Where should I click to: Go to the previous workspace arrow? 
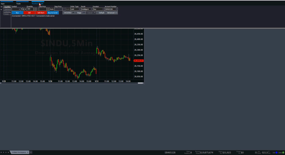click(x=4, y=152)
